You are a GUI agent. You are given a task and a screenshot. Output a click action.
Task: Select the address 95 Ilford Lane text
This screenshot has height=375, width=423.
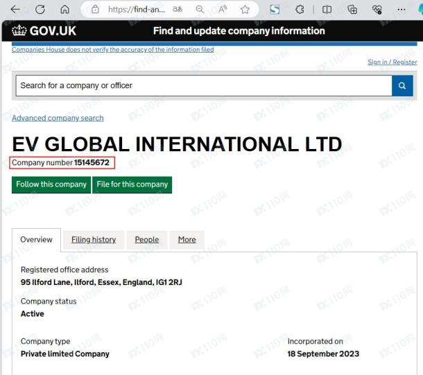[101, 282]
